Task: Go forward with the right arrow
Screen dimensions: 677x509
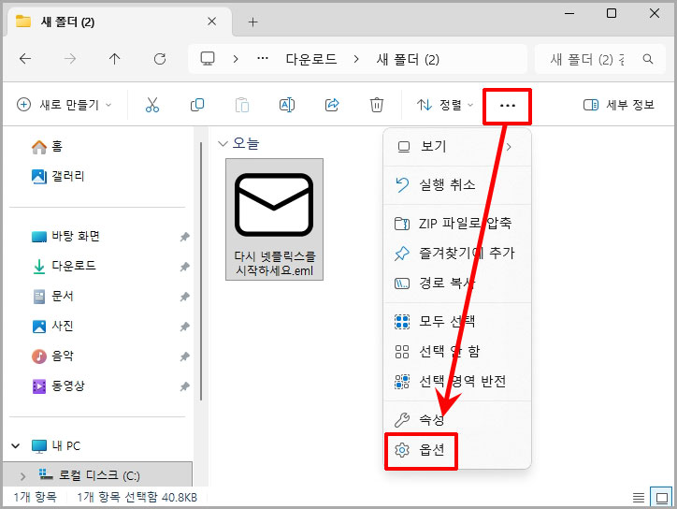Action: (x=70, y=59)
